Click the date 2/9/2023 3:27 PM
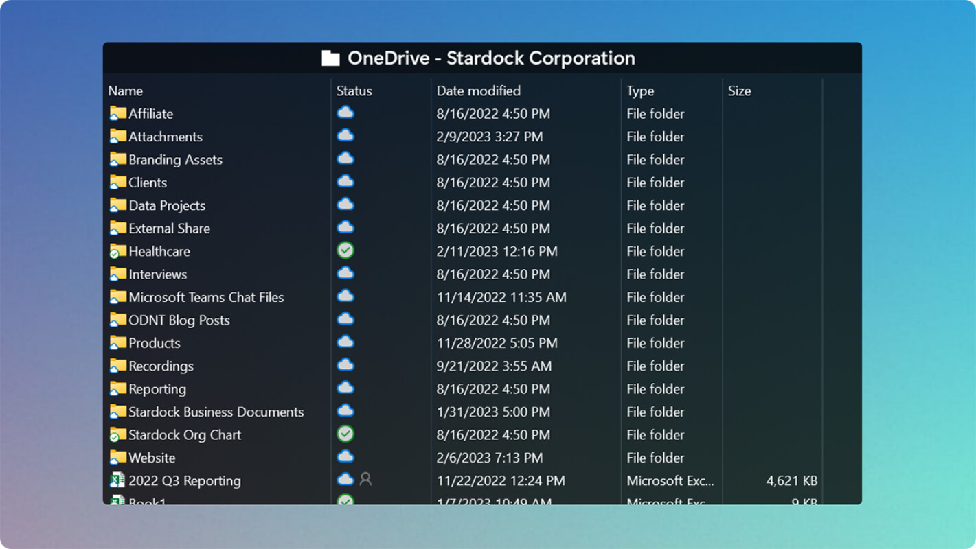The image size is (976, 549). [490, 137]
